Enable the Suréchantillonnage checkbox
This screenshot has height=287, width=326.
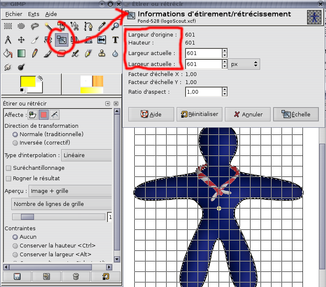tap(8, 168)
